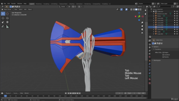Toggle X-ray view icon
The width and height of the screenshot is (179, 101).
131,10
